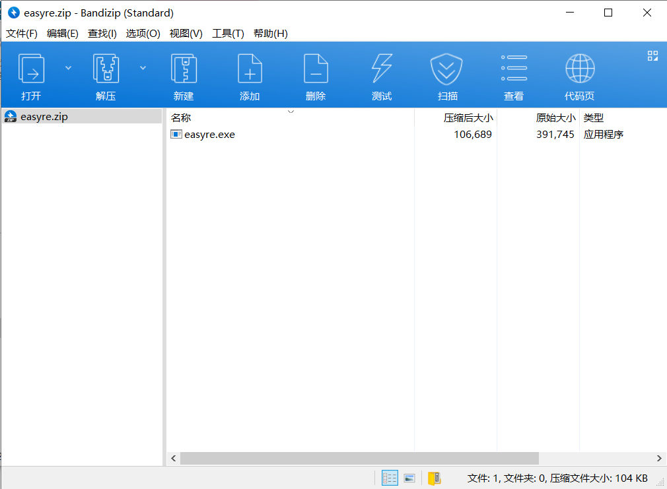The width and height of the screenshot is (667, 489).
Task: Click the 查看 (View) list icon
Action: [x=514, y=68]
